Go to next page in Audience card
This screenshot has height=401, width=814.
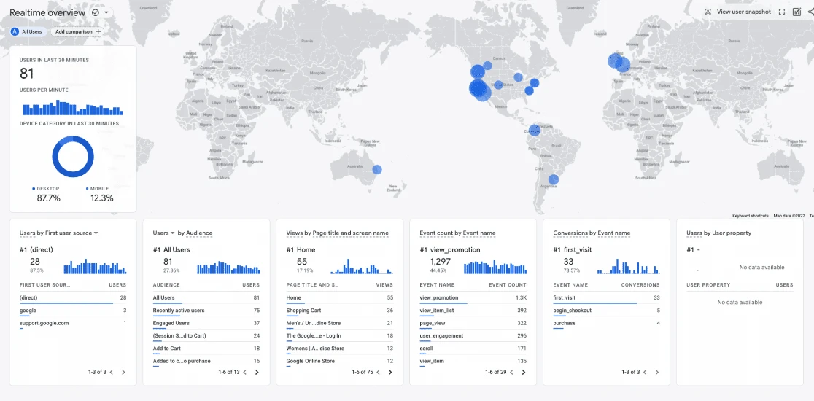[x=257, y=372]
